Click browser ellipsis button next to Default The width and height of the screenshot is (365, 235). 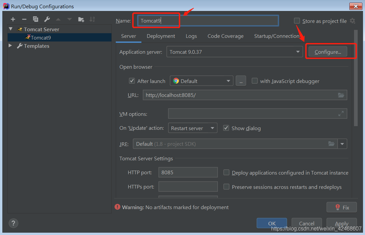241,81
